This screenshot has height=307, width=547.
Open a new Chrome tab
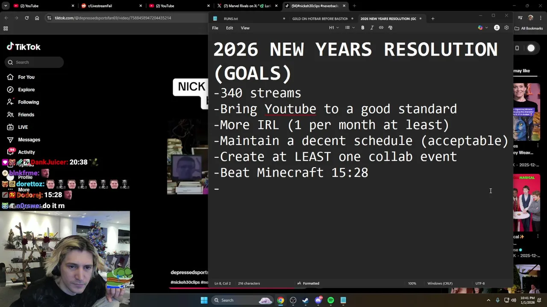354,6
